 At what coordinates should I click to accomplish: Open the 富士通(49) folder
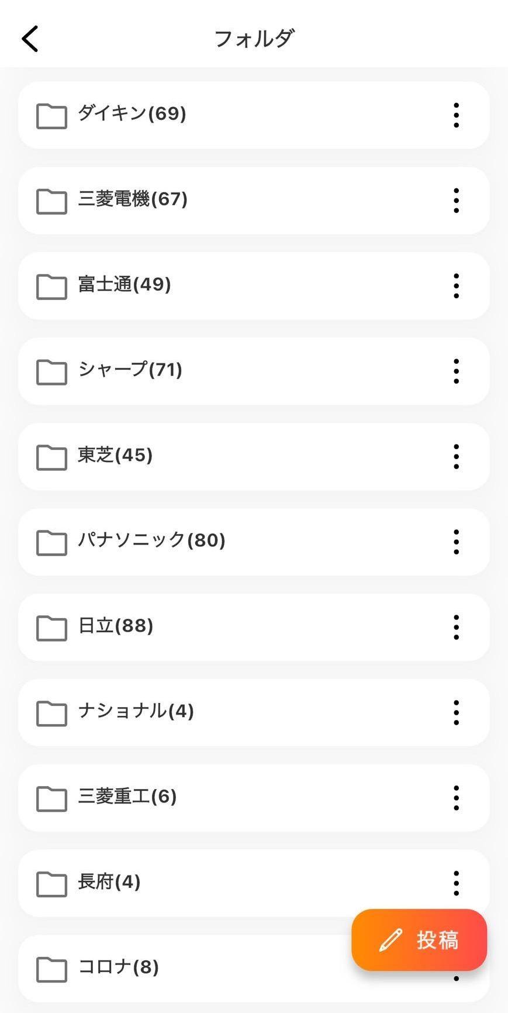tap(125, 285)
